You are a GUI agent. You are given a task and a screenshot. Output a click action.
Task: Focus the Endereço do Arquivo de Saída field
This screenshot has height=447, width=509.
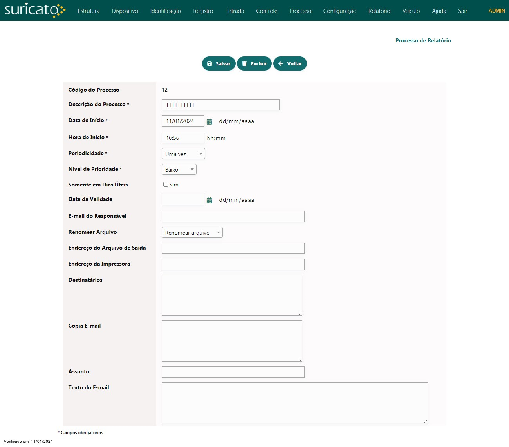(233, 248)
